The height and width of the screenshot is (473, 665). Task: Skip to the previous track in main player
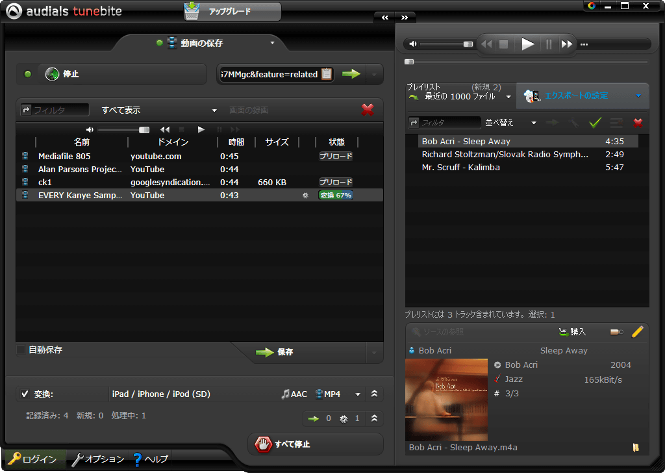(x=487, y=44)
